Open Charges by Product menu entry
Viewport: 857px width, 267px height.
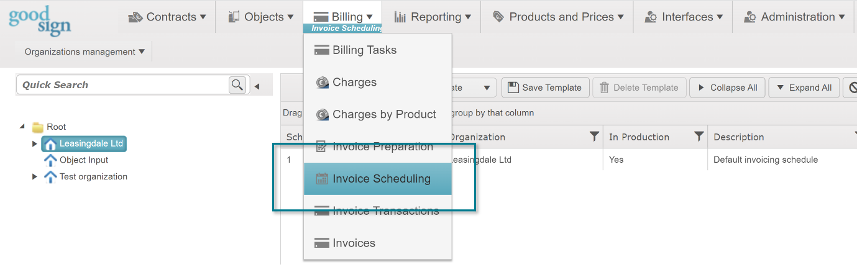[x=384, y=114]
